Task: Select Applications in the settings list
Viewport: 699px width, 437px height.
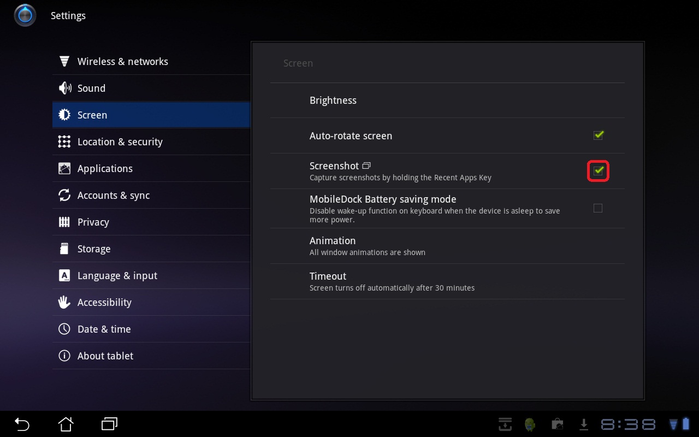Action: tap(105, 168)
